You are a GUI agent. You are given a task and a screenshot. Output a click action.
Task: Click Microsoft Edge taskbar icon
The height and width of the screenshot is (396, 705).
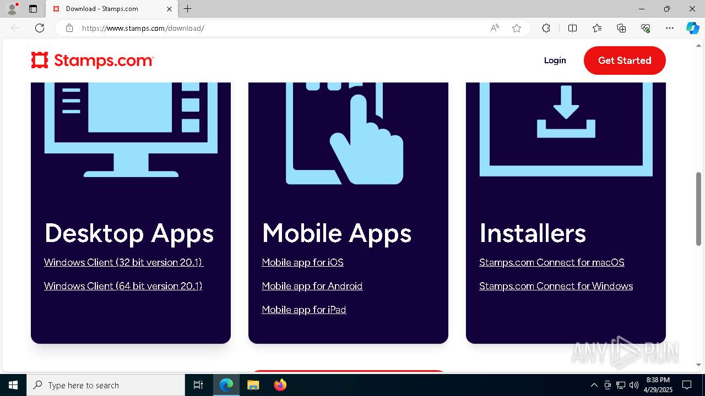[226, 385]
